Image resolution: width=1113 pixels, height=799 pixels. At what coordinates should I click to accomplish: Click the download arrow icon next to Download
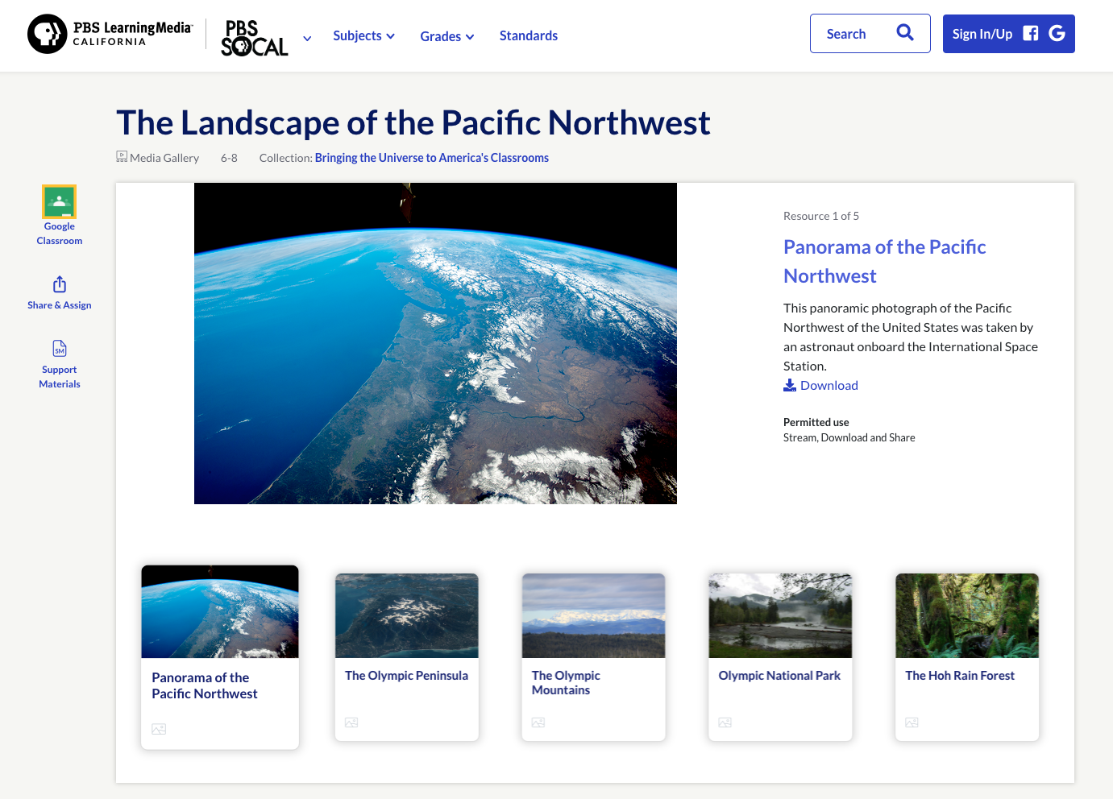click(x=789, y=385)
